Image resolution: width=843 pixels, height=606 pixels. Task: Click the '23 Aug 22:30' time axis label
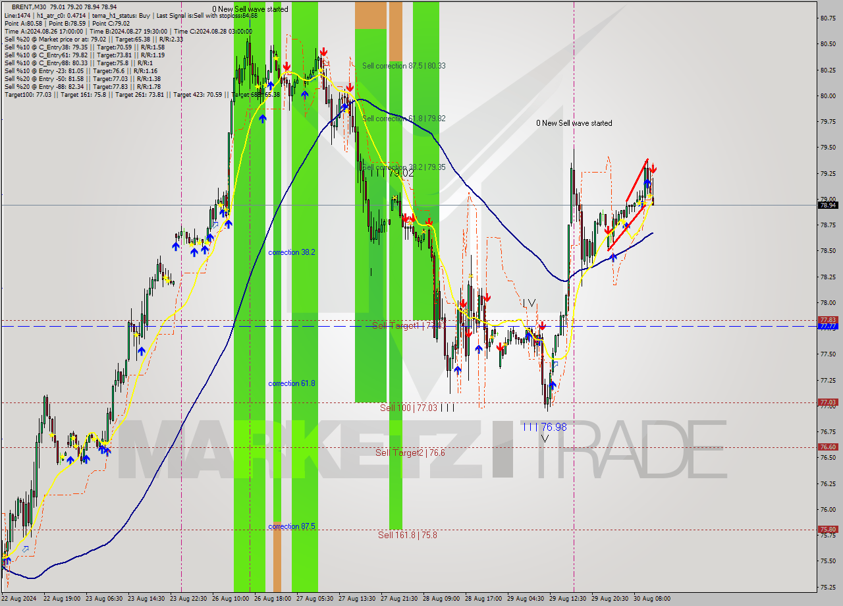coord(190,599)
